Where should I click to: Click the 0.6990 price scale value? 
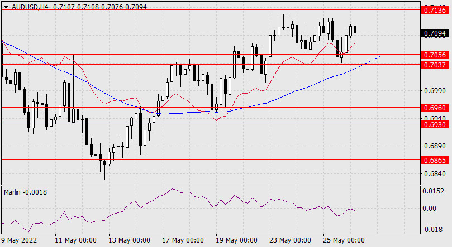coord(435,91)
